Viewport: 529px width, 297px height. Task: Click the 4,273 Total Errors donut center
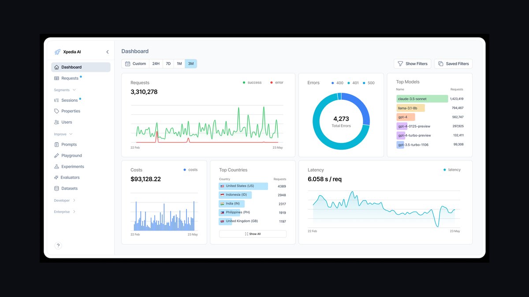[341, 121]
